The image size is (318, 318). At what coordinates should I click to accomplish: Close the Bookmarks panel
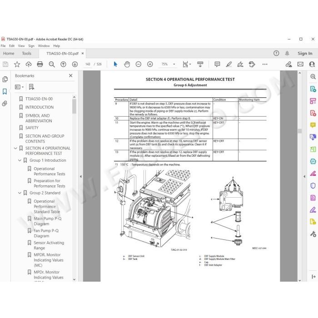(70, 76)
